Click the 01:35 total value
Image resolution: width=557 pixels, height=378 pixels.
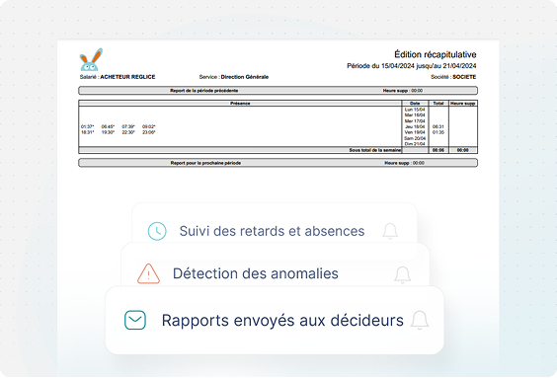coord(438,132)
